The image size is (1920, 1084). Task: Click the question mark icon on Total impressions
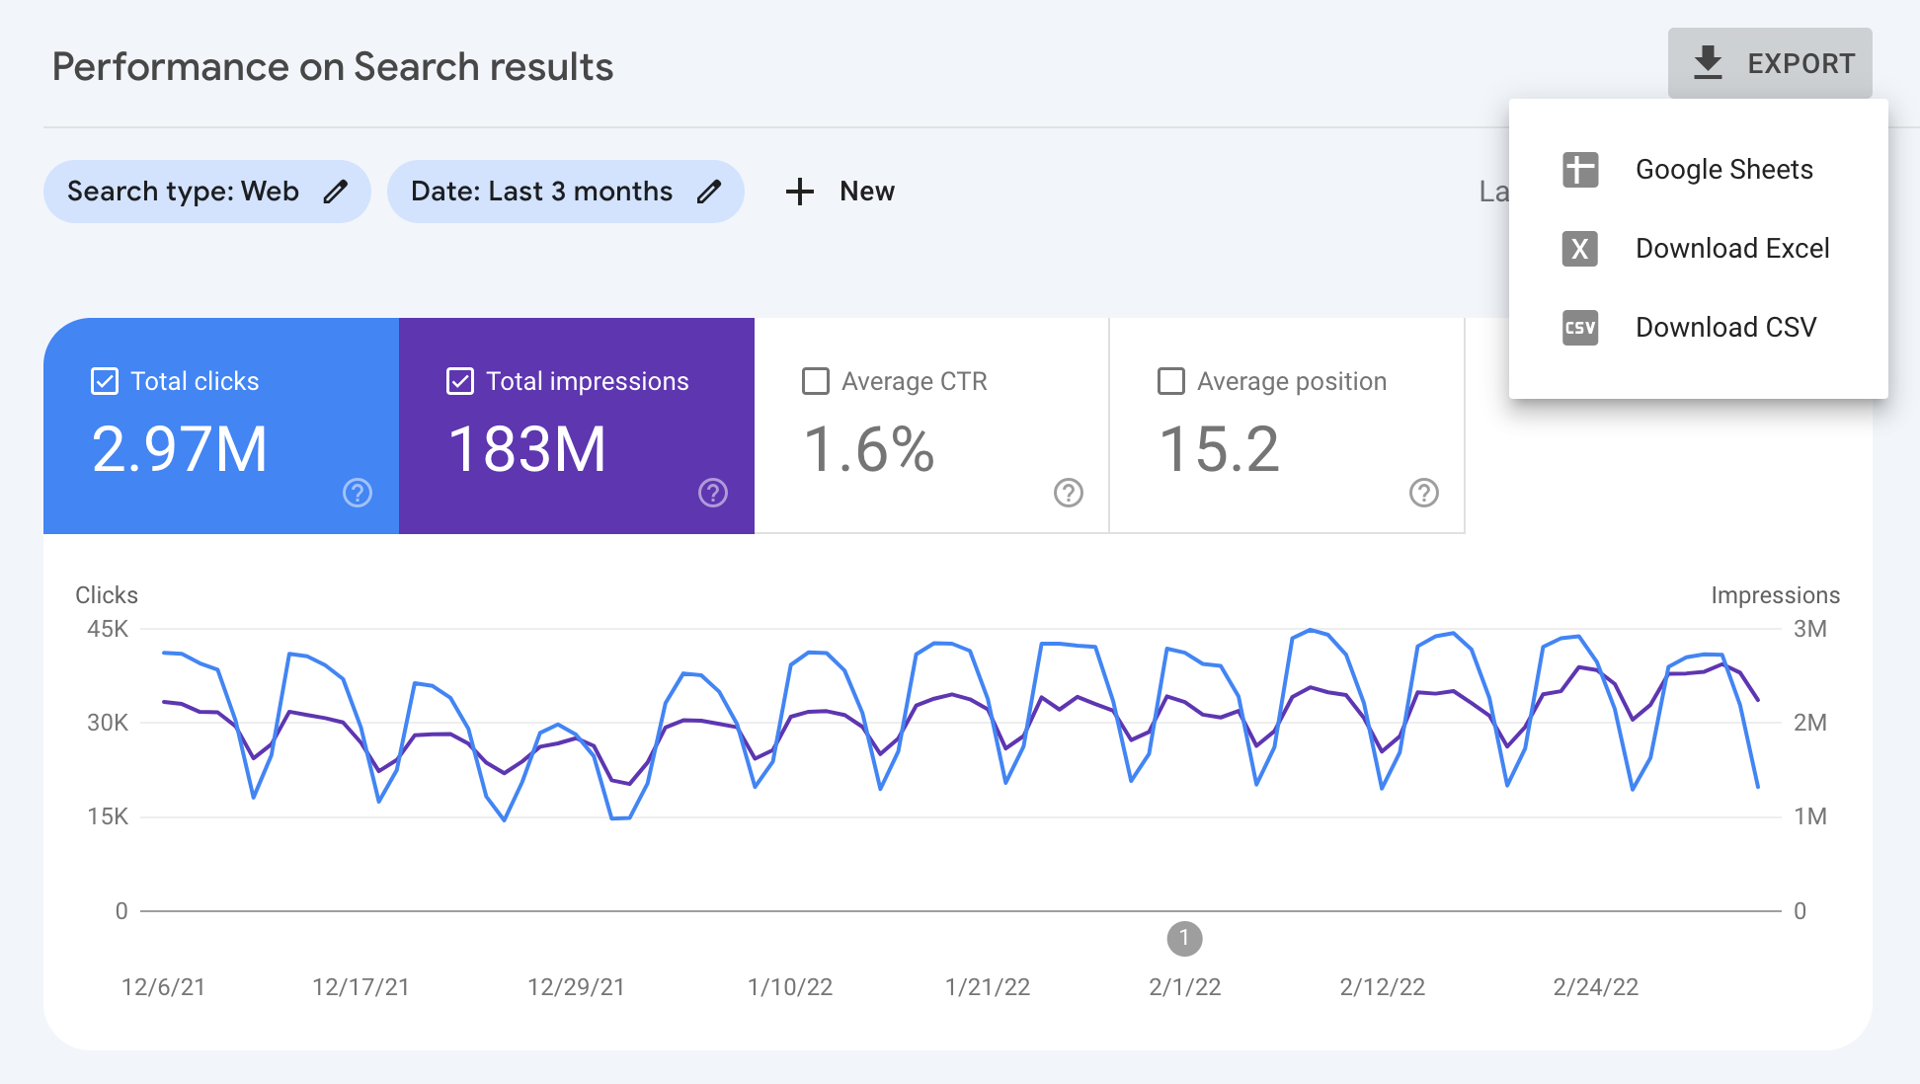pyautogui.click(x=712, y=494)
